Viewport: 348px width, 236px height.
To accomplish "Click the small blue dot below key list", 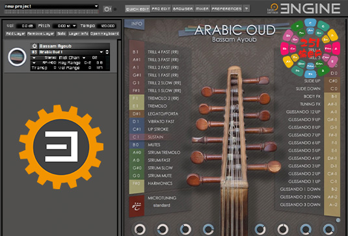I will coord(338,220).
